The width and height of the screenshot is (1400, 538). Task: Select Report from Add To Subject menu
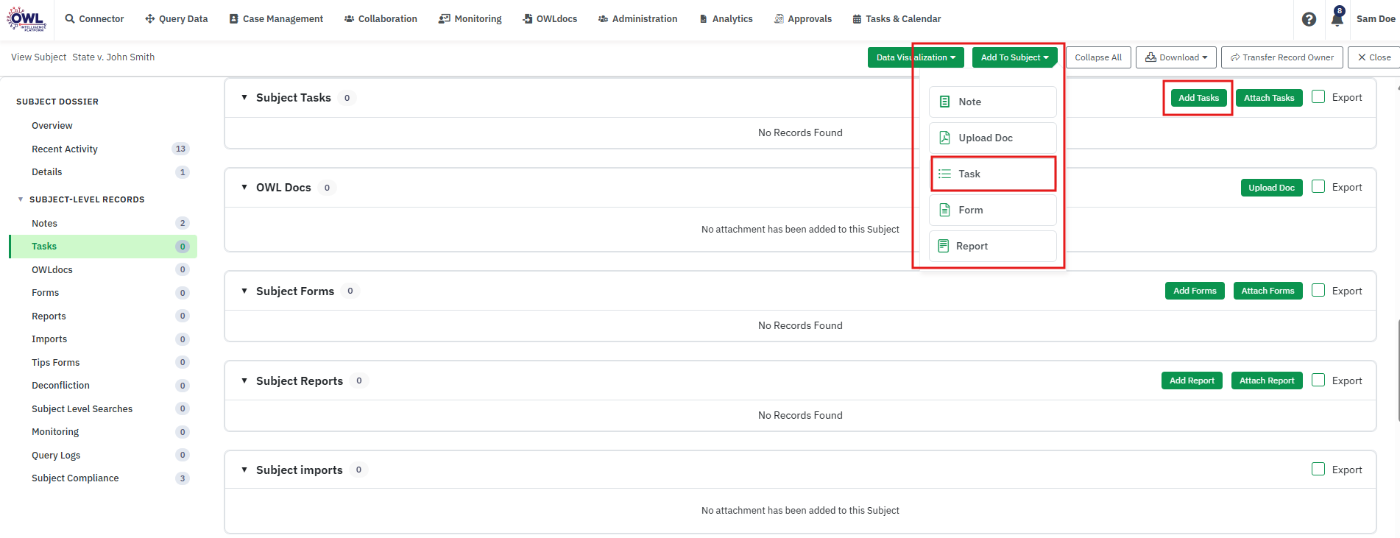pos(992,246)
